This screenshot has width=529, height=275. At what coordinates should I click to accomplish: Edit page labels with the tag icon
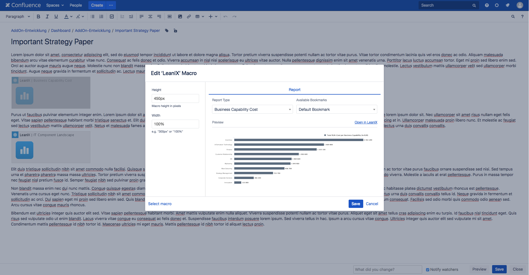pyautogui.click(x=167, y=31)
